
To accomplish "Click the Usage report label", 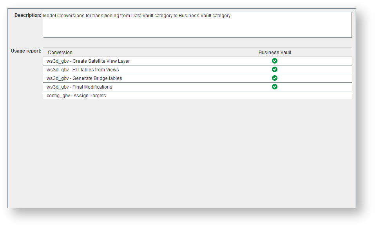I will coord(26,51).
